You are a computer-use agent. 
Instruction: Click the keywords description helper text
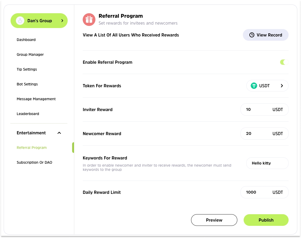157,167
